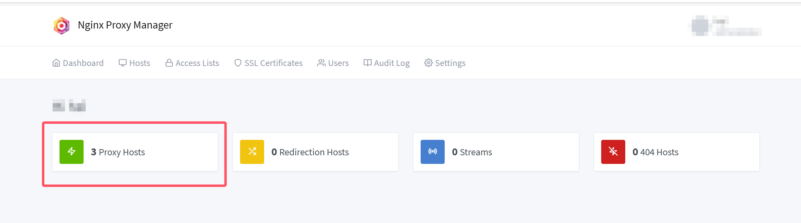Navigate to the Users tab
The height and width of the screenshot is (223, 801).
tap(333, 63)
